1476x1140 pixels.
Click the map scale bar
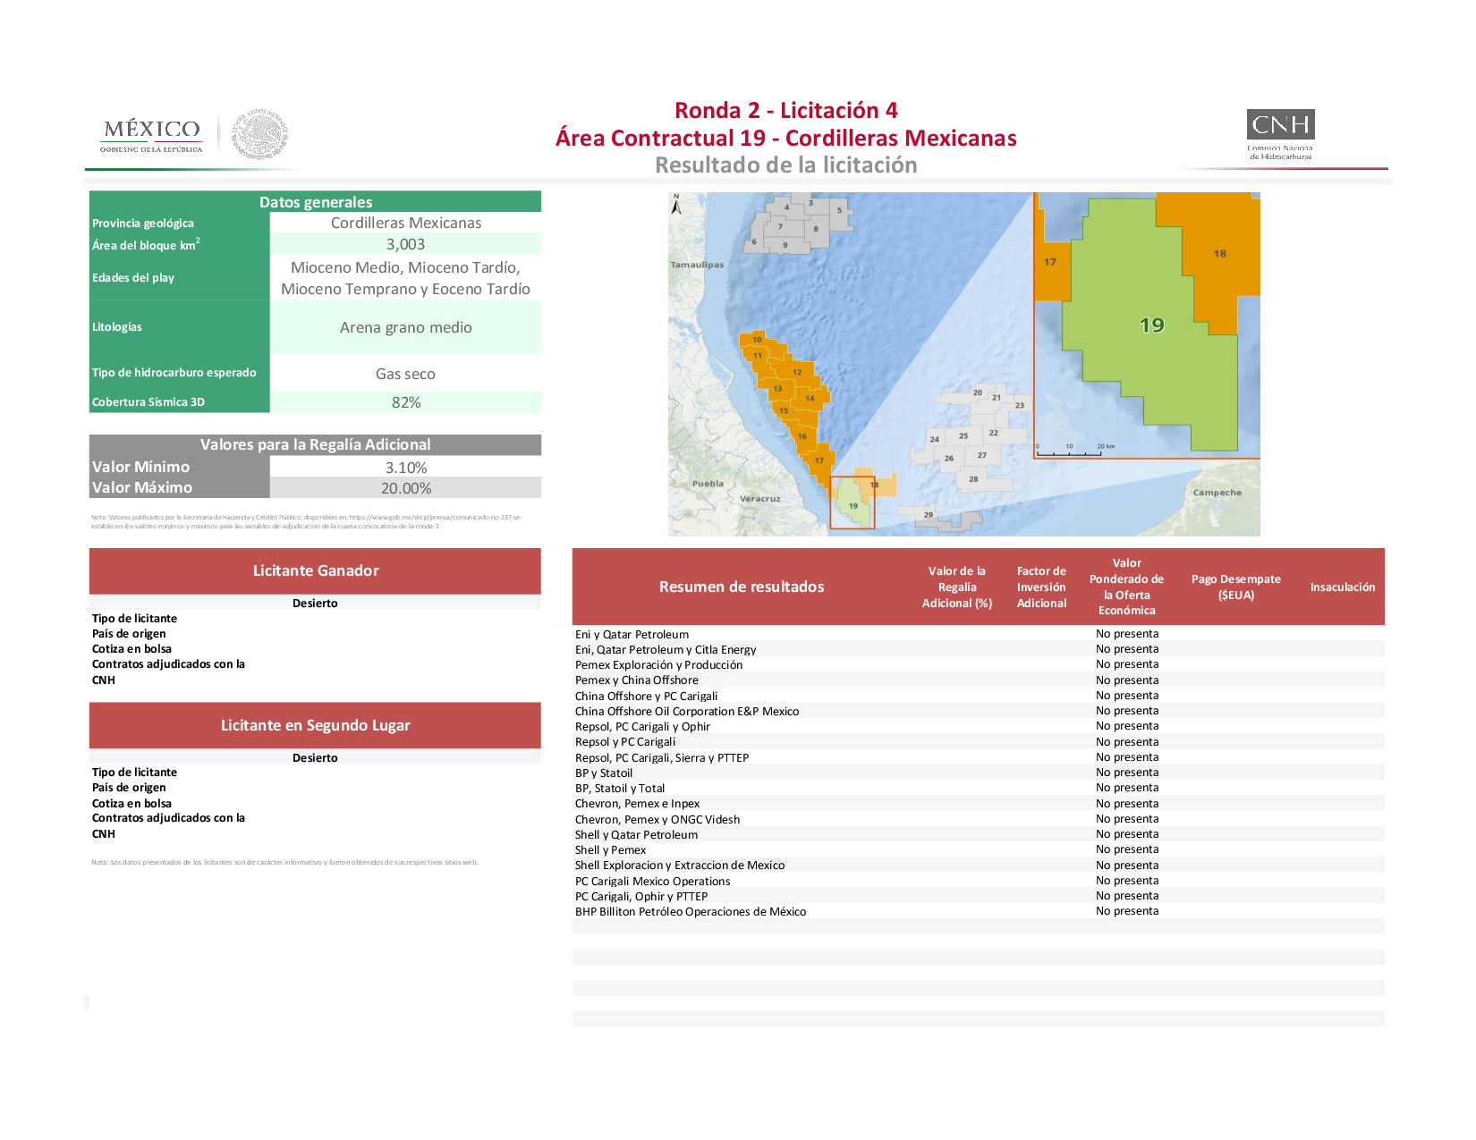tap(1075, 450)
